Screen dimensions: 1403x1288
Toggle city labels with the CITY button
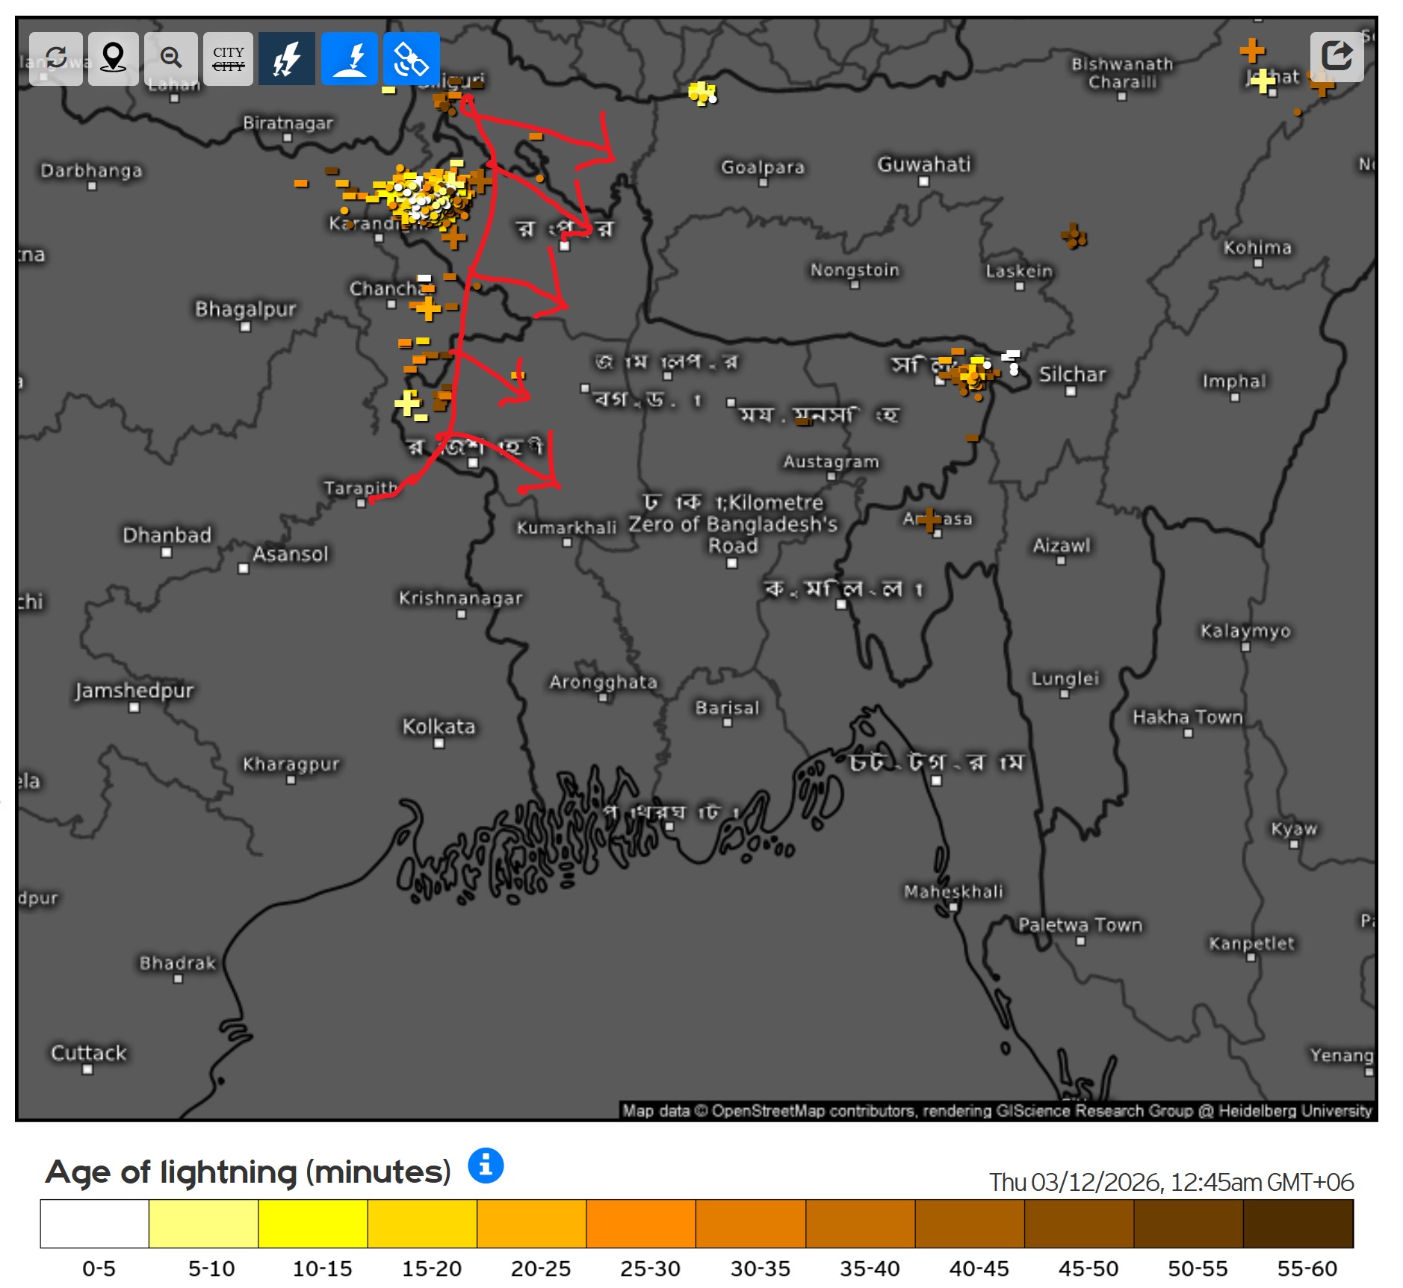[x=228, y=58]
